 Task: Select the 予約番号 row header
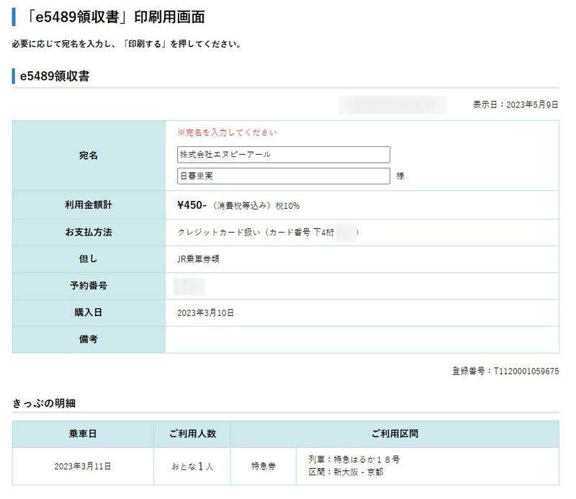89,286
